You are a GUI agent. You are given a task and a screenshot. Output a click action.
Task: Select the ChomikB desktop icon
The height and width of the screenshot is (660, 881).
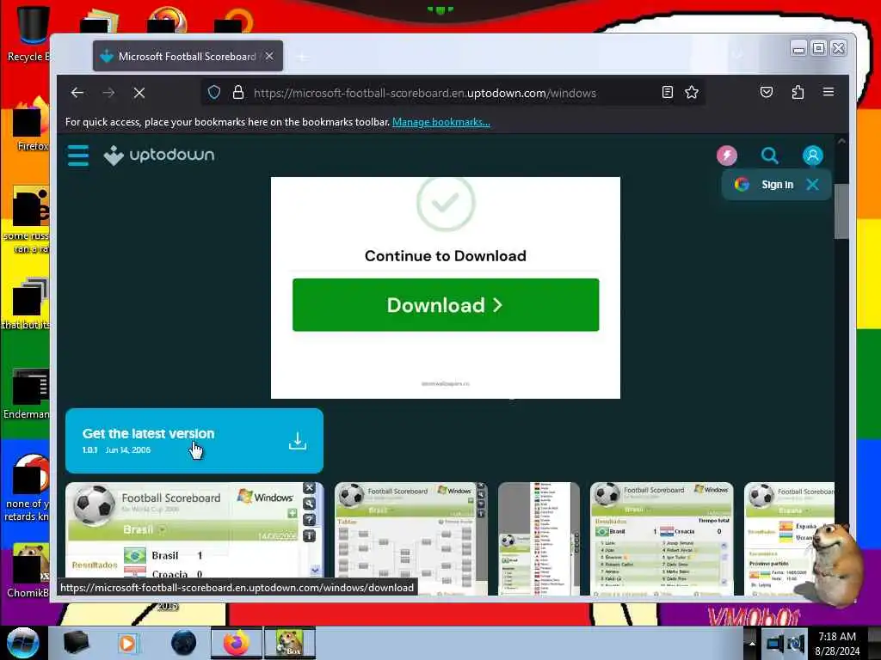click(x=28, y=571)
